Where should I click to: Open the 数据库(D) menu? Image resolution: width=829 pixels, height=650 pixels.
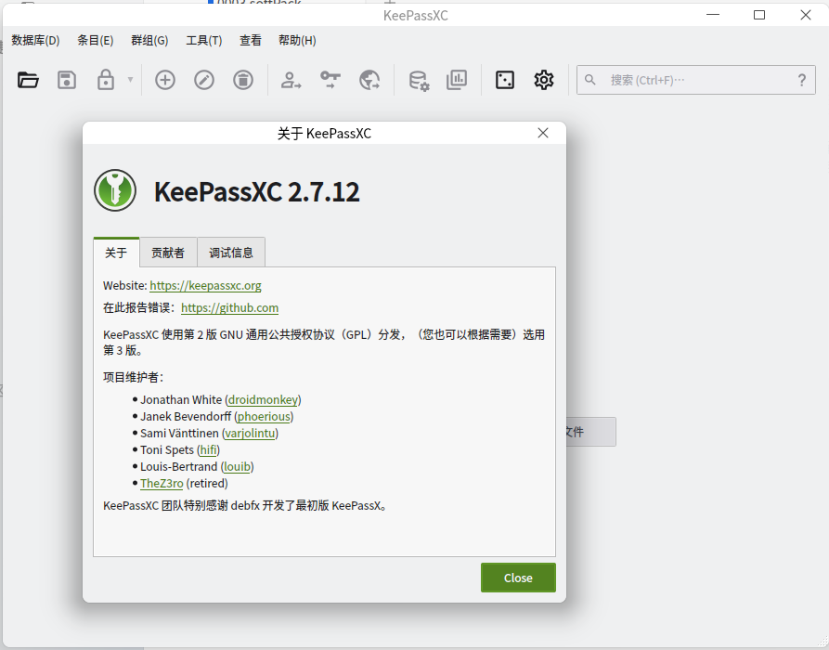35,41
